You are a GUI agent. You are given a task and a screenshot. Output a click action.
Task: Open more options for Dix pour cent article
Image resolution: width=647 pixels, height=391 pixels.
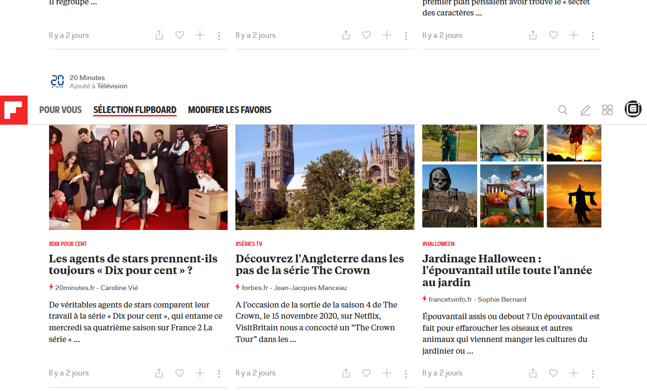point(219,374)
